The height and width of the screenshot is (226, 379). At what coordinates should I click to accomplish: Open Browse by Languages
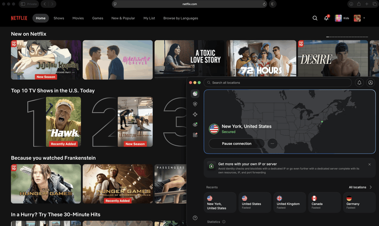pyautogui.click(x=181, y=18)
